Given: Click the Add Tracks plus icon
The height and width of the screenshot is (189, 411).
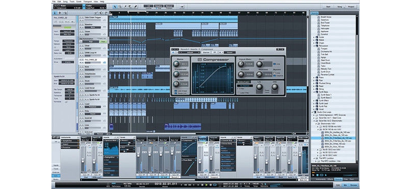Looking at the screenshot, I should pos(60,12).
